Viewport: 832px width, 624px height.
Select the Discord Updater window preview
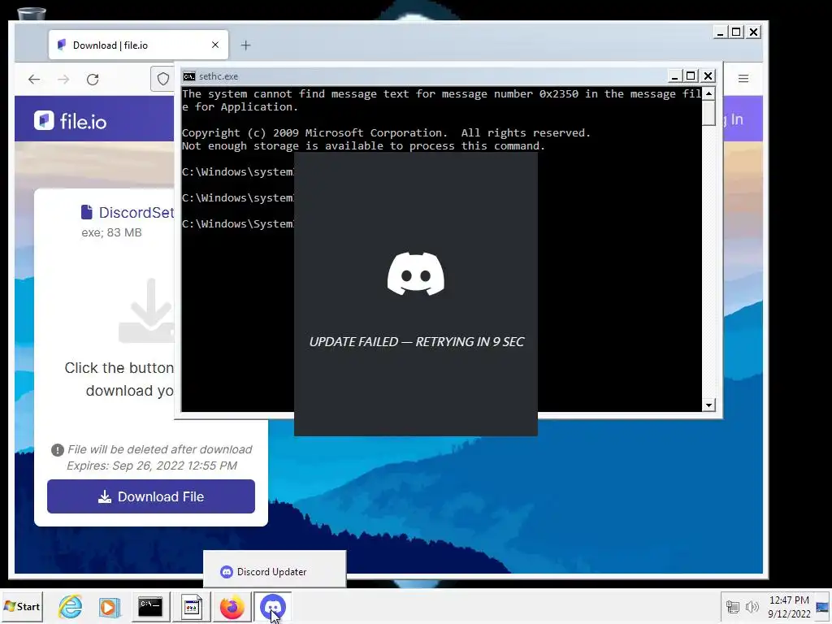[x=275, y=570]
